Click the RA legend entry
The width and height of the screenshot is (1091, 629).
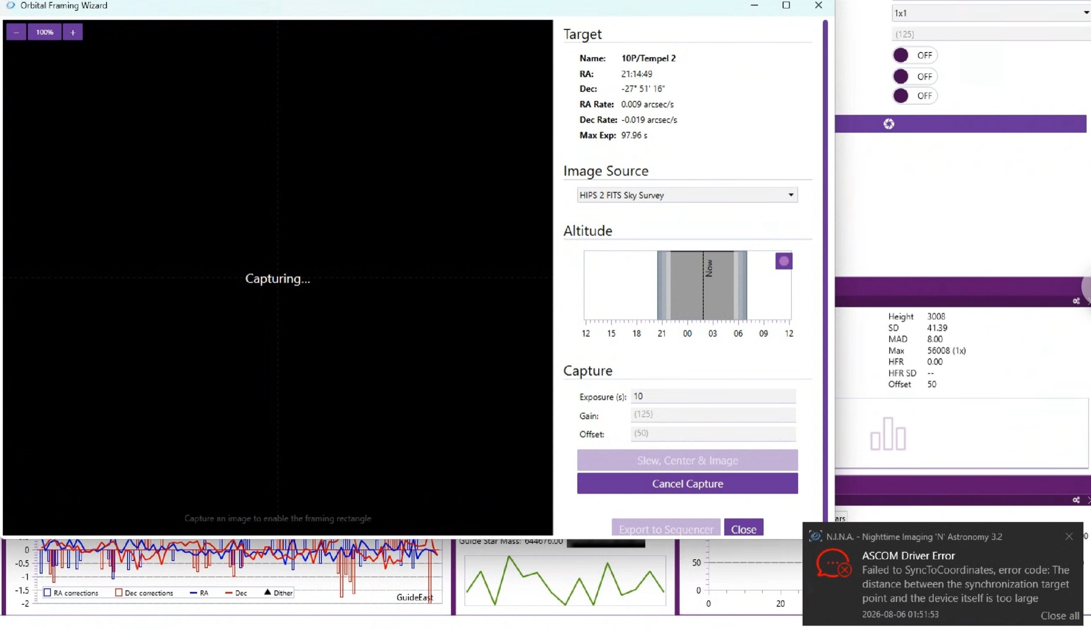[x=199, y=593]
